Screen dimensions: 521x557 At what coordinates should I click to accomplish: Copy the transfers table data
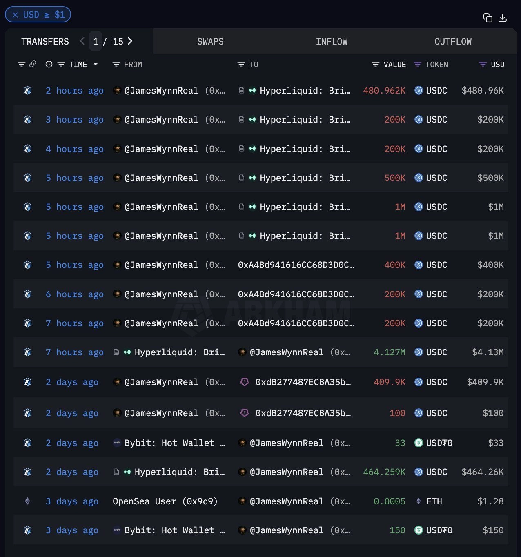488,18
